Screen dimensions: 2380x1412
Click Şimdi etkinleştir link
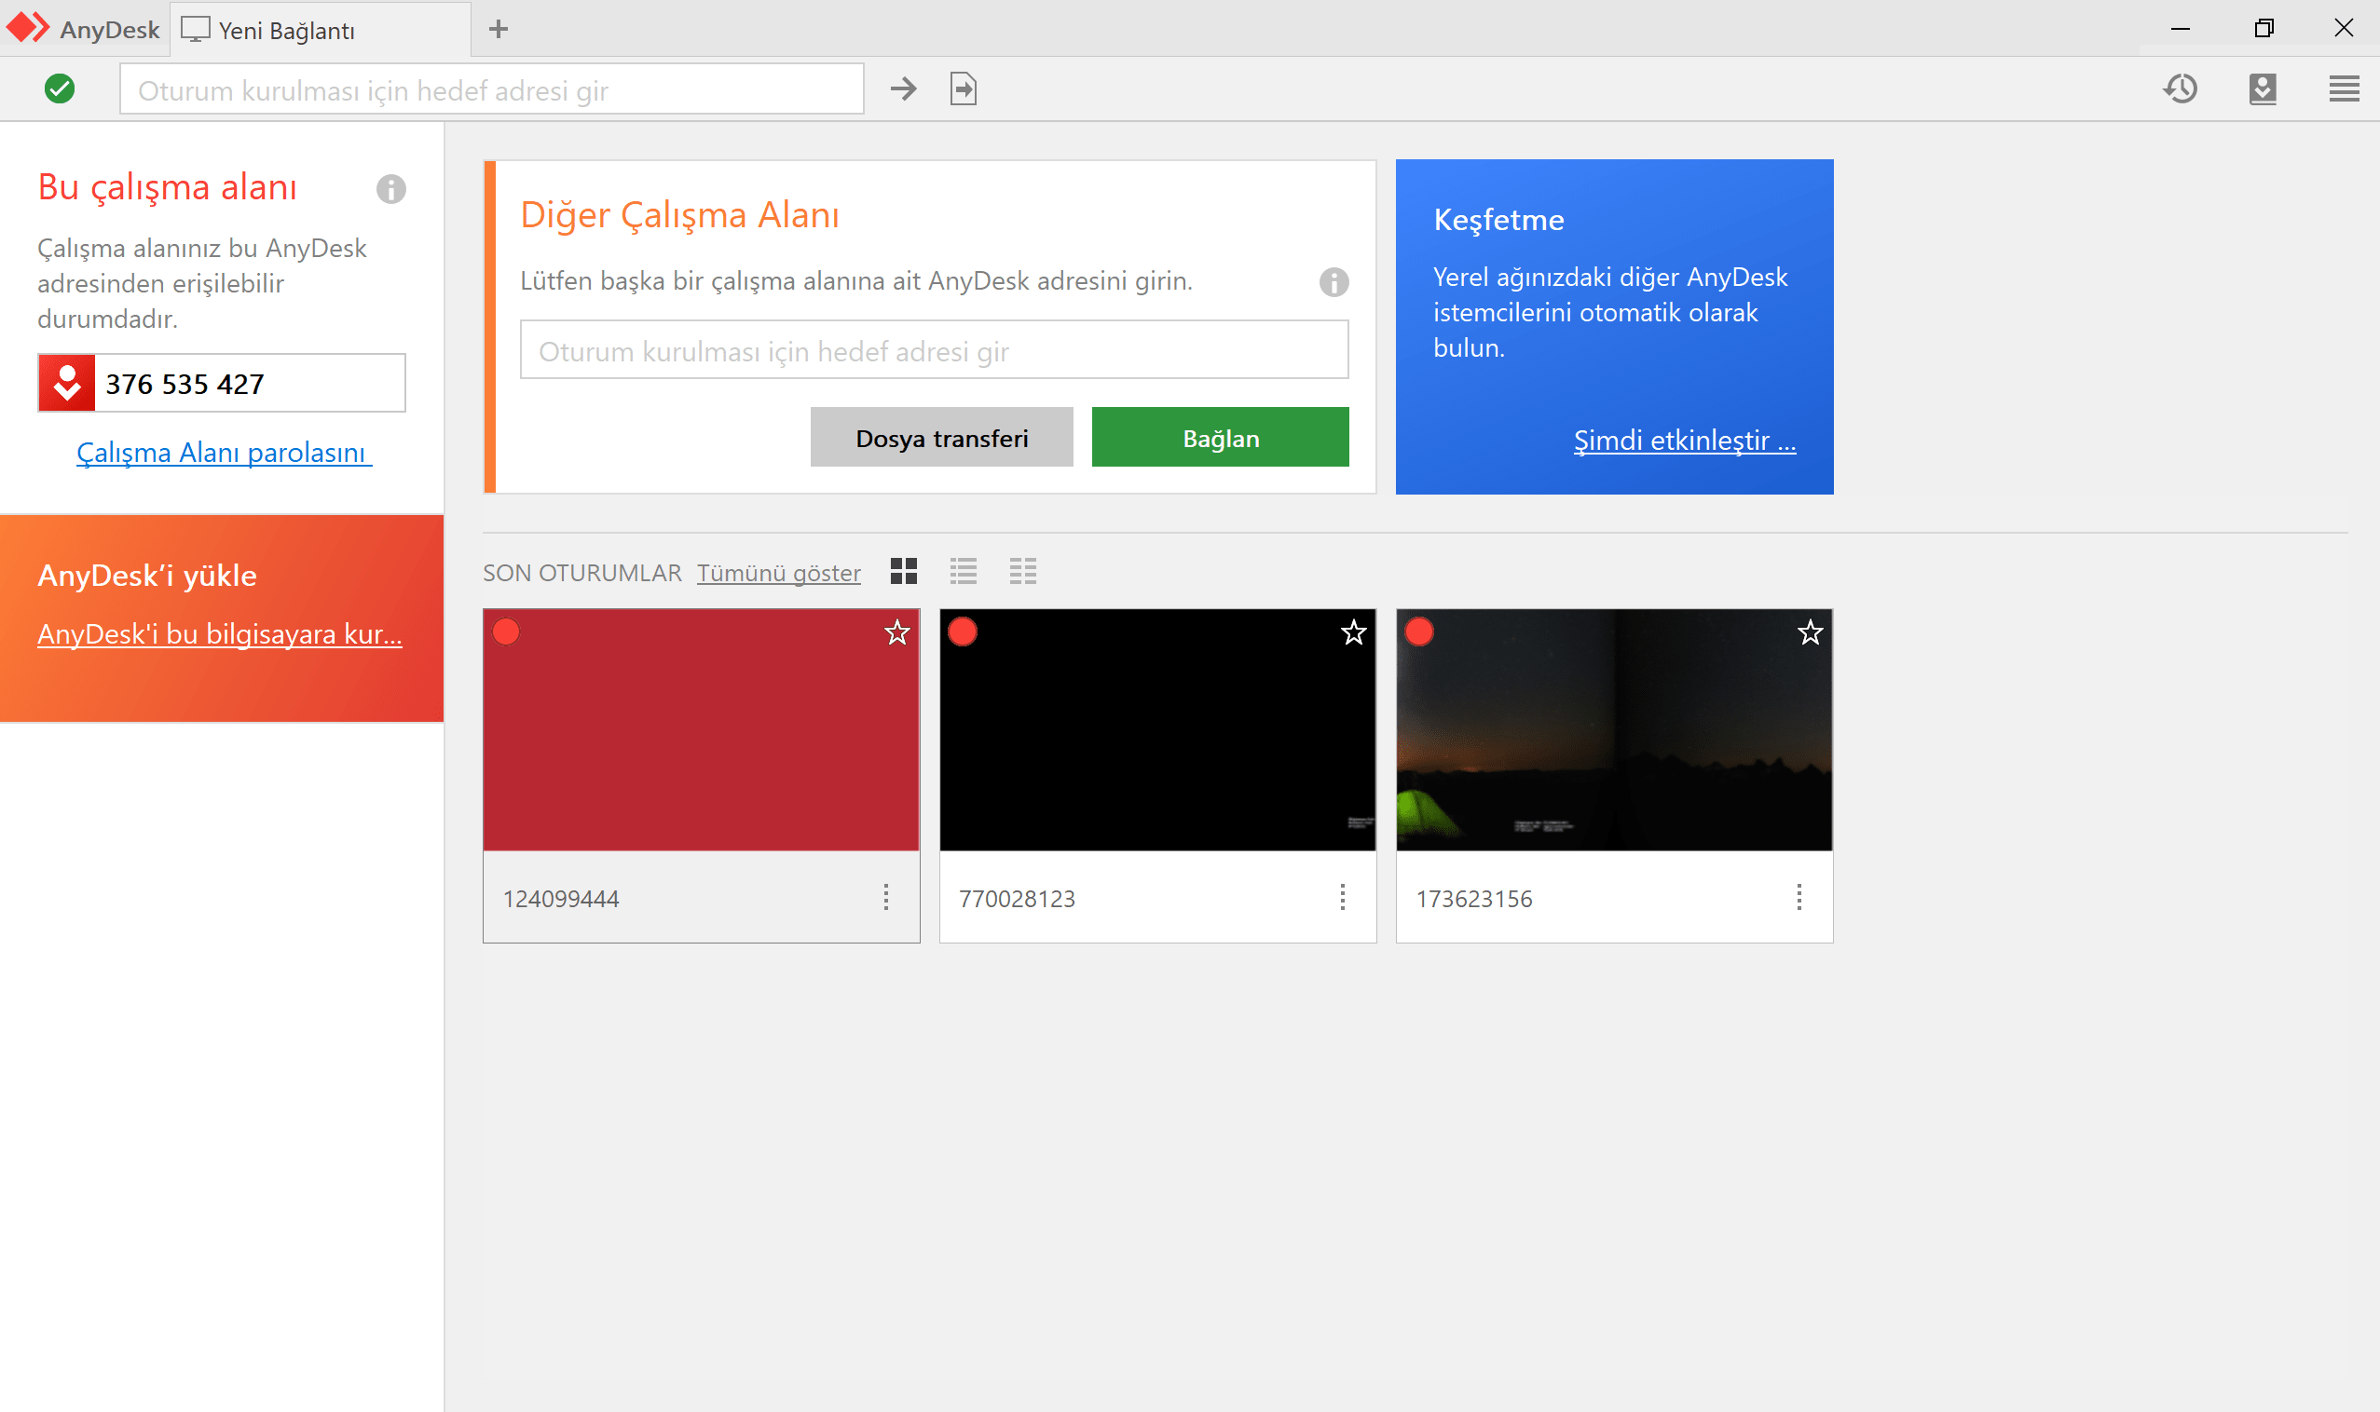coord(1685,441)
